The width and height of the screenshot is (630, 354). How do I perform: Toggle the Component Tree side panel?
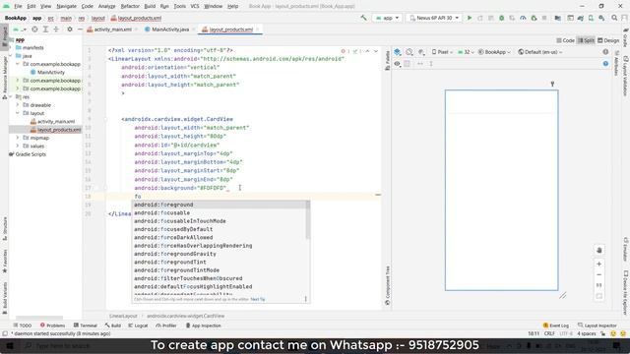(x=387, y=285)
